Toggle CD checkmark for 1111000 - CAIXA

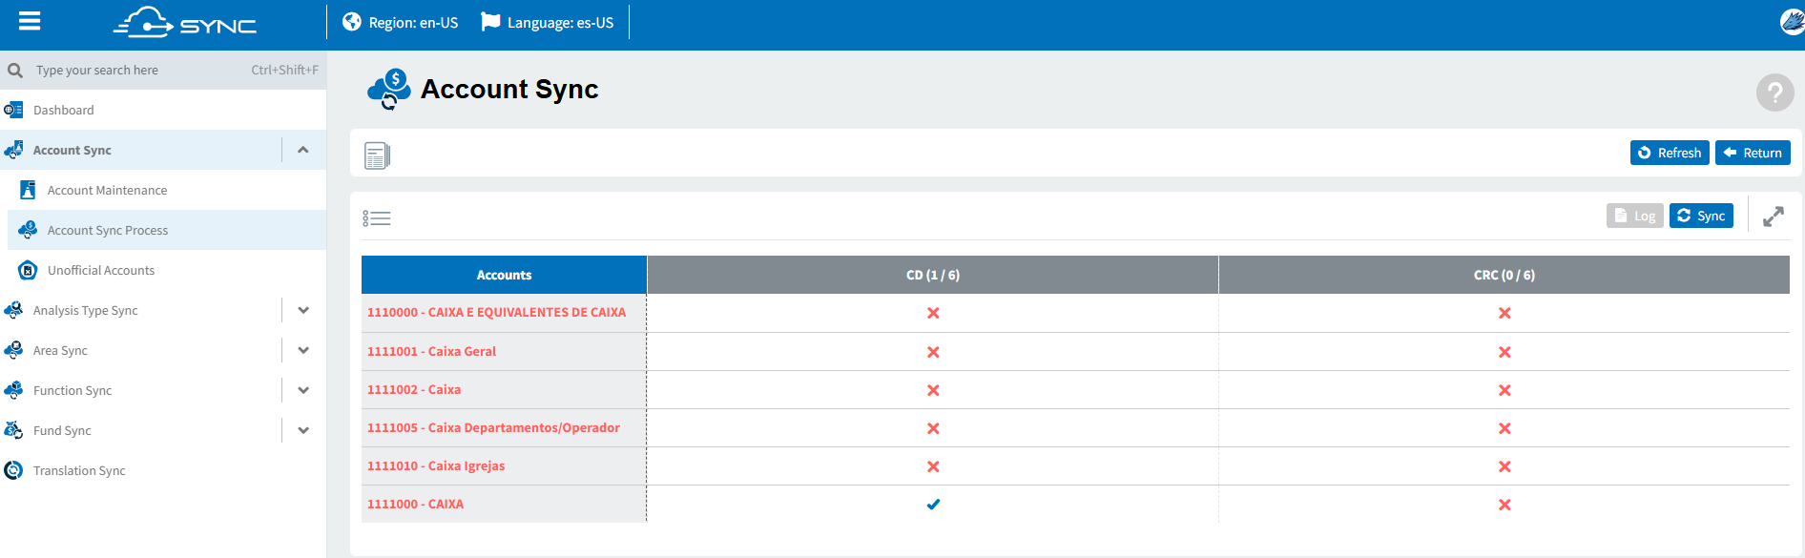[x=933, y=505]
